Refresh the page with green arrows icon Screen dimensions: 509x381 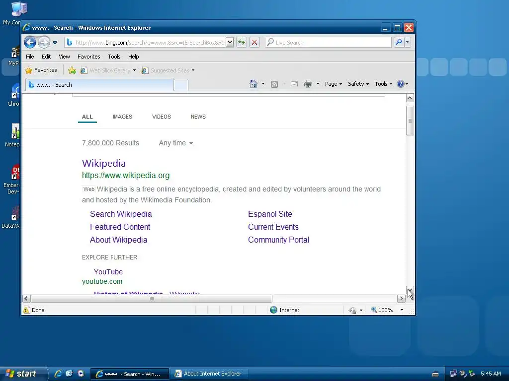[x=242, y=43]
